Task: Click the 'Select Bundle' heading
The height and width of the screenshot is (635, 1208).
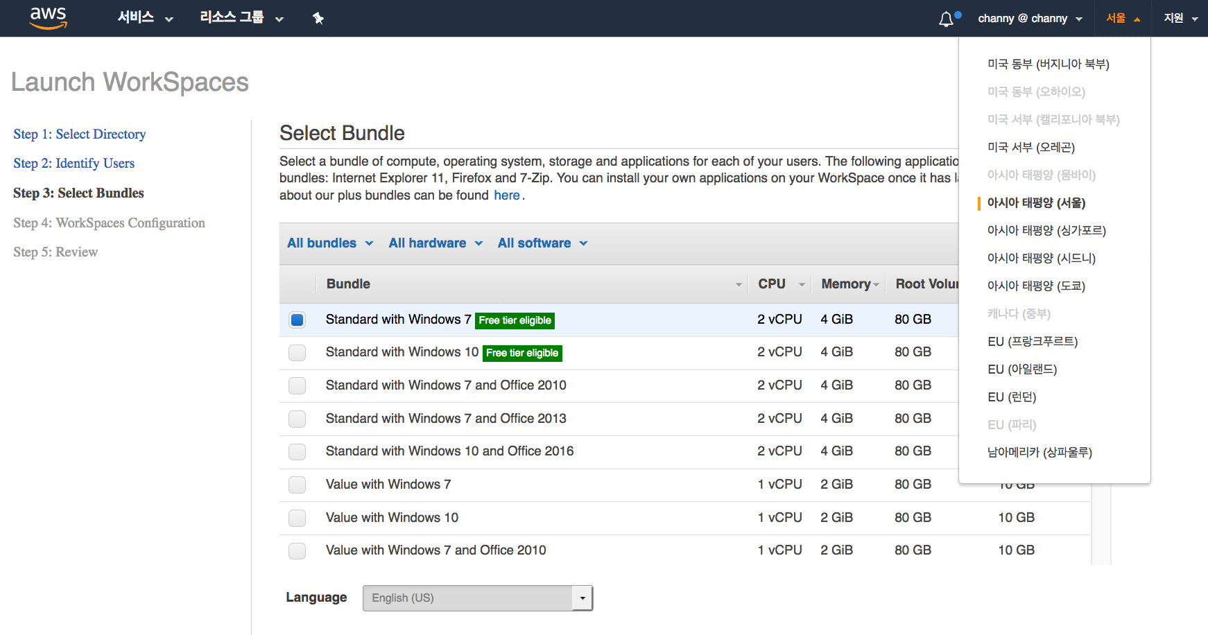Action: tap(342, 133)
